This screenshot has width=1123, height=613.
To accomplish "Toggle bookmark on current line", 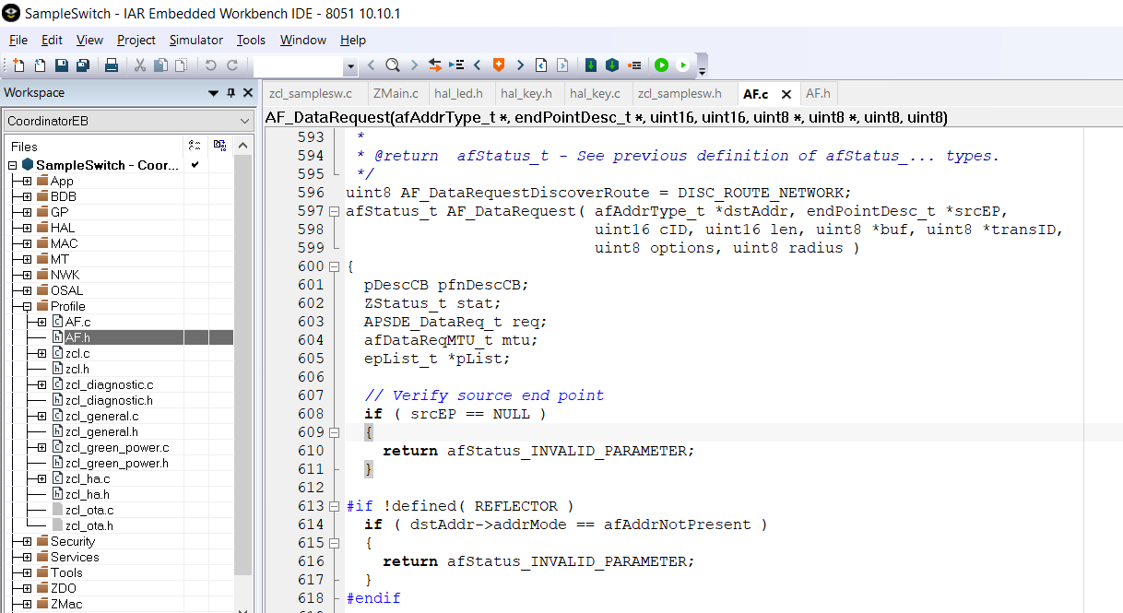I will click(x=499, y=65).
